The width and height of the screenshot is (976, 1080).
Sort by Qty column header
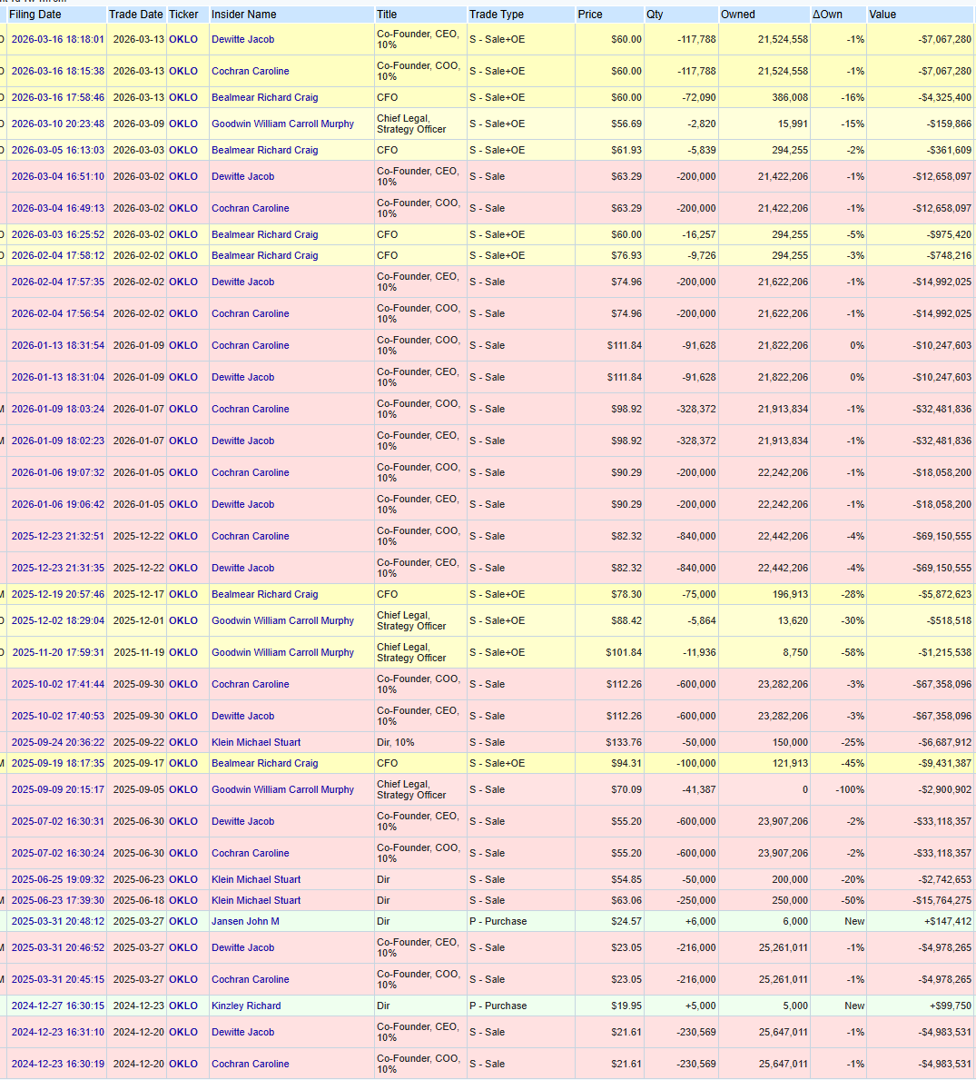[655, 15]
